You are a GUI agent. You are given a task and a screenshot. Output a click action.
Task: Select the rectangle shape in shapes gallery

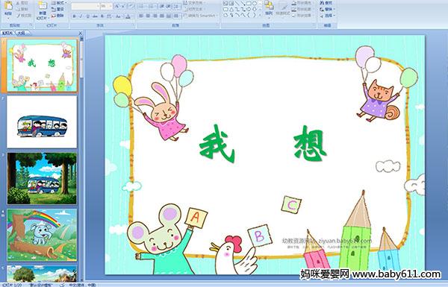(x=249, y=4)
